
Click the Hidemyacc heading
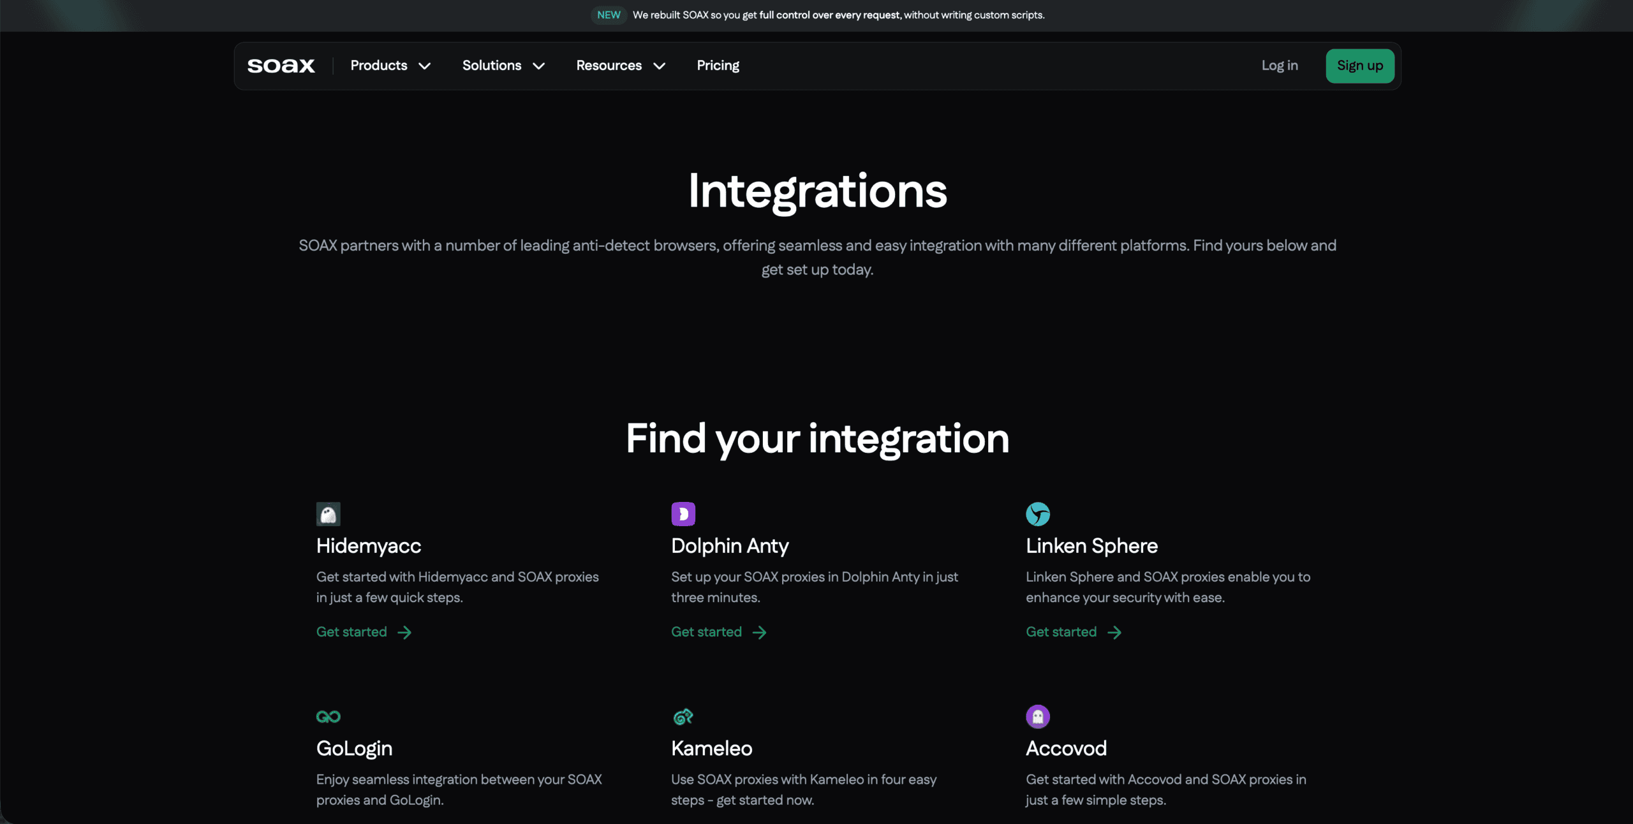click(x=369, y=546)
